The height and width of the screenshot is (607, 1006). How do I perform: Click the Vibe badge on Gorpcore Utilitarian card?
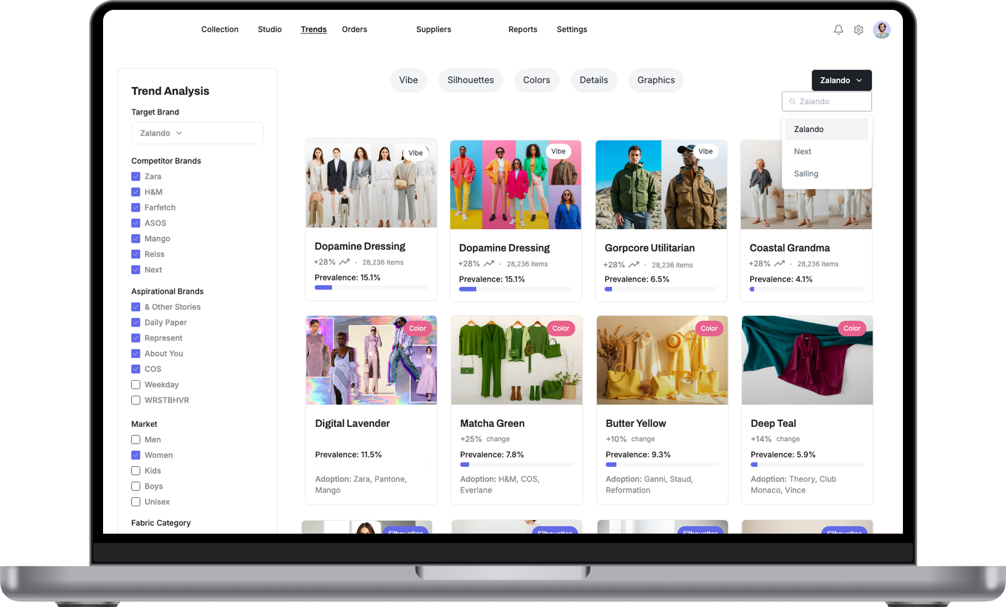point(705,151)
